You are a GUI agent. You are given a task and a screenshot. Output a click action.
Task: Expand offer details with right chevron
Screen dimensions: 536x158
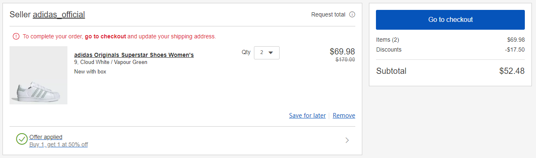(x=347, y=140)
